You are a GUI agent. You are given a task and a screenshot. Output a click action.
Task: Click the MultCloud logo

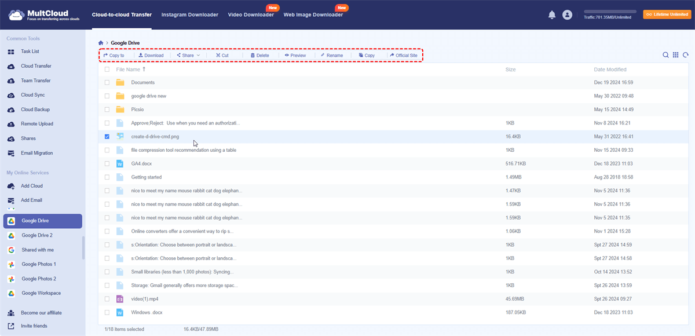[x=43, y=14]
